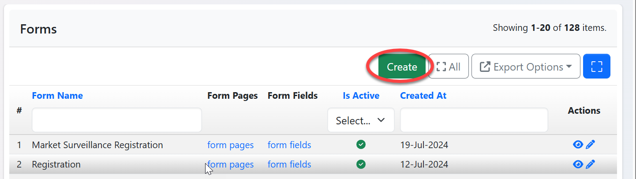Click the blue fullscreen icon button
Viewport: 636px width, 179px height.
(x=596, y=67)
